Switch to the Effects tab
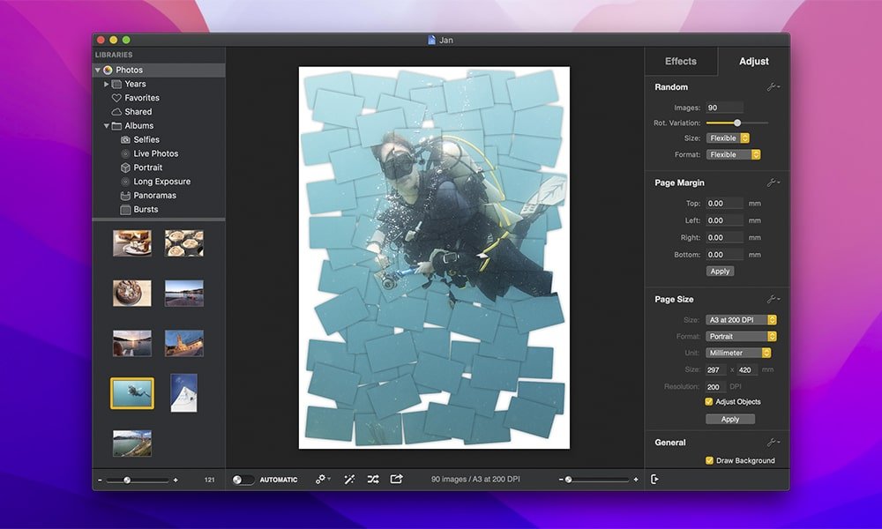 point(680,61)
